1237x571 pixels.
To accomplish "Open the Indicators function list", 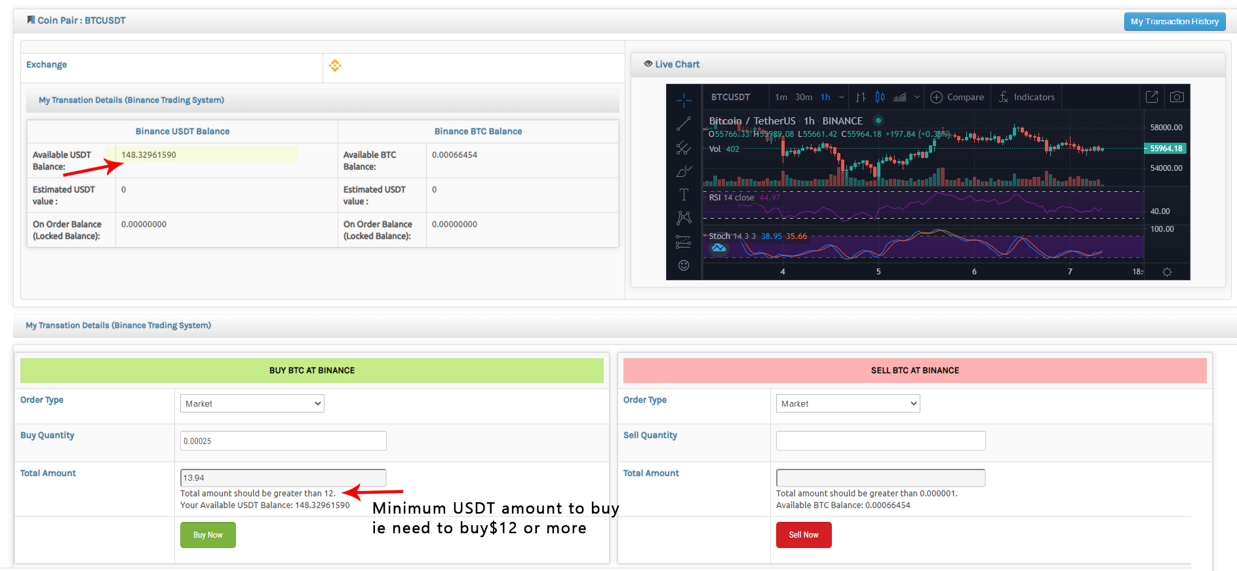I will [x=1027, y=97].
